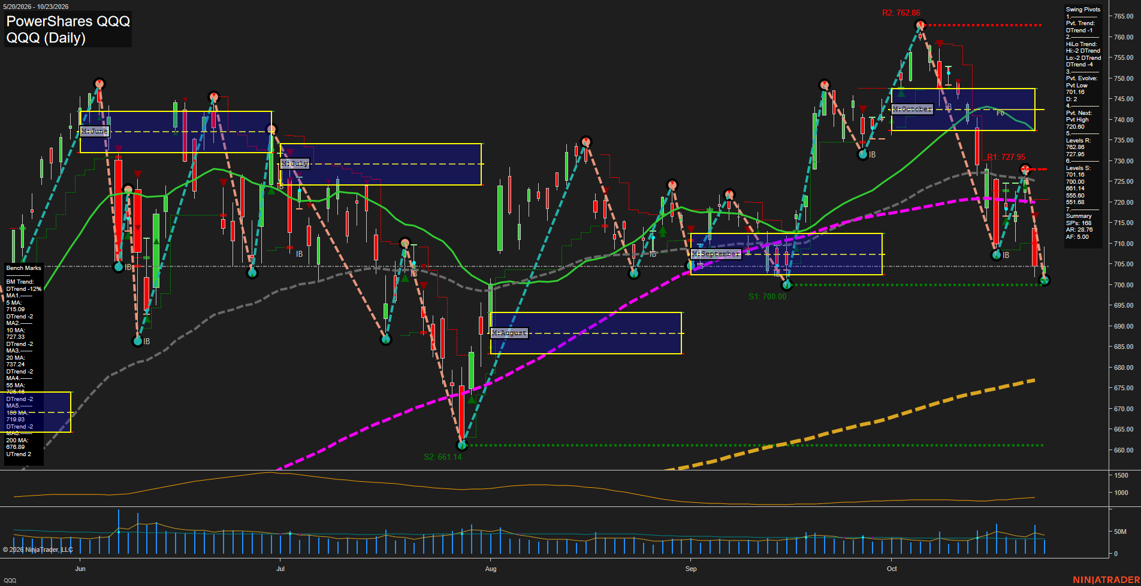Image resolution: width=1141 pixels, height=586 pixels.
Task: Click the 5 MA: 715.09 benchmark entry
Action: [x=16, y=306]
